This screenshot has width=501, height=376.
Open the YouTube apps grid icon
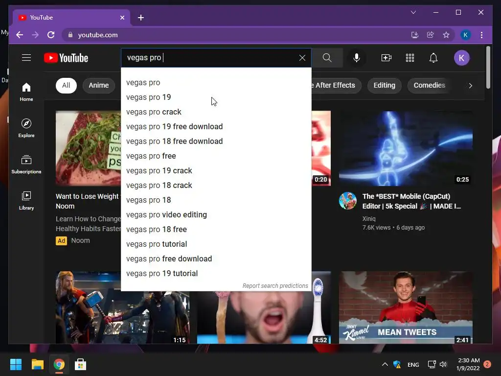click(410, 58)
